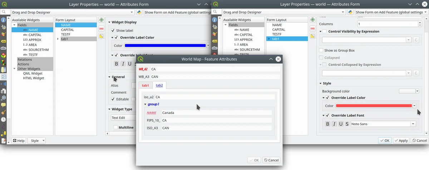This screenshot has width=429, height=170.
Task: Click Apply in right Layer Properties window
Action: pos(401,140)
